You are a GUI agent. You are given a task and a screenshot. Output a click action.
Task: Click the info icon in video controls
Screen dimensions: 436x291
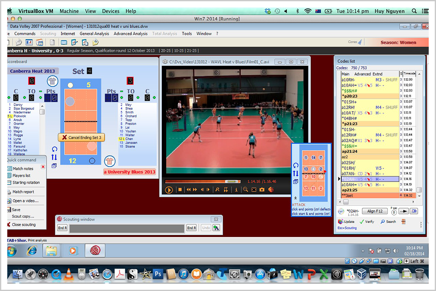coord(236,190)
